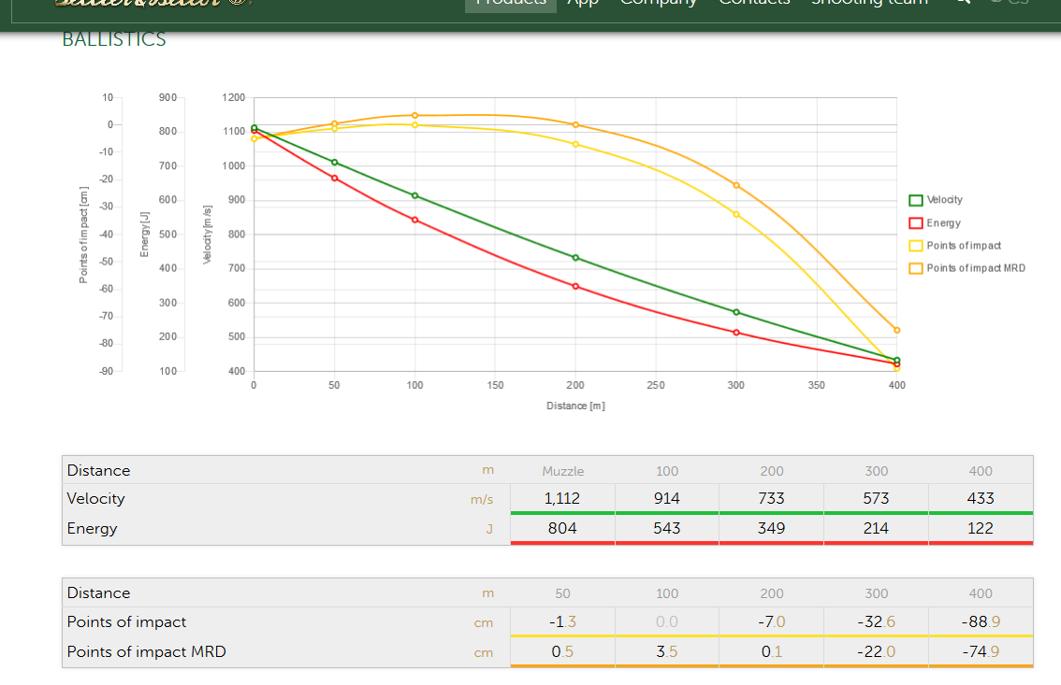Toggle the Velocity series in chart legend
The width and height of the screenshot is (1061, 685).
pos(943,200)
